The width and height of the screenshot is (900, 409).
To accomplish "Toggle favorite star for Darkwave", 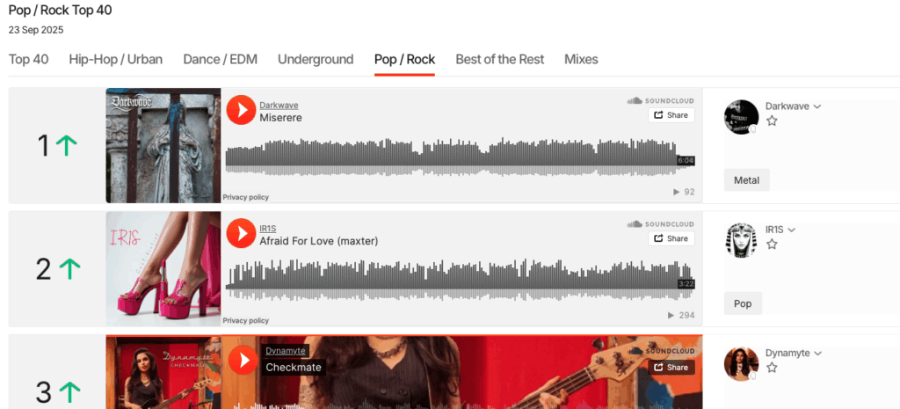I will click(x=772, y=121).
